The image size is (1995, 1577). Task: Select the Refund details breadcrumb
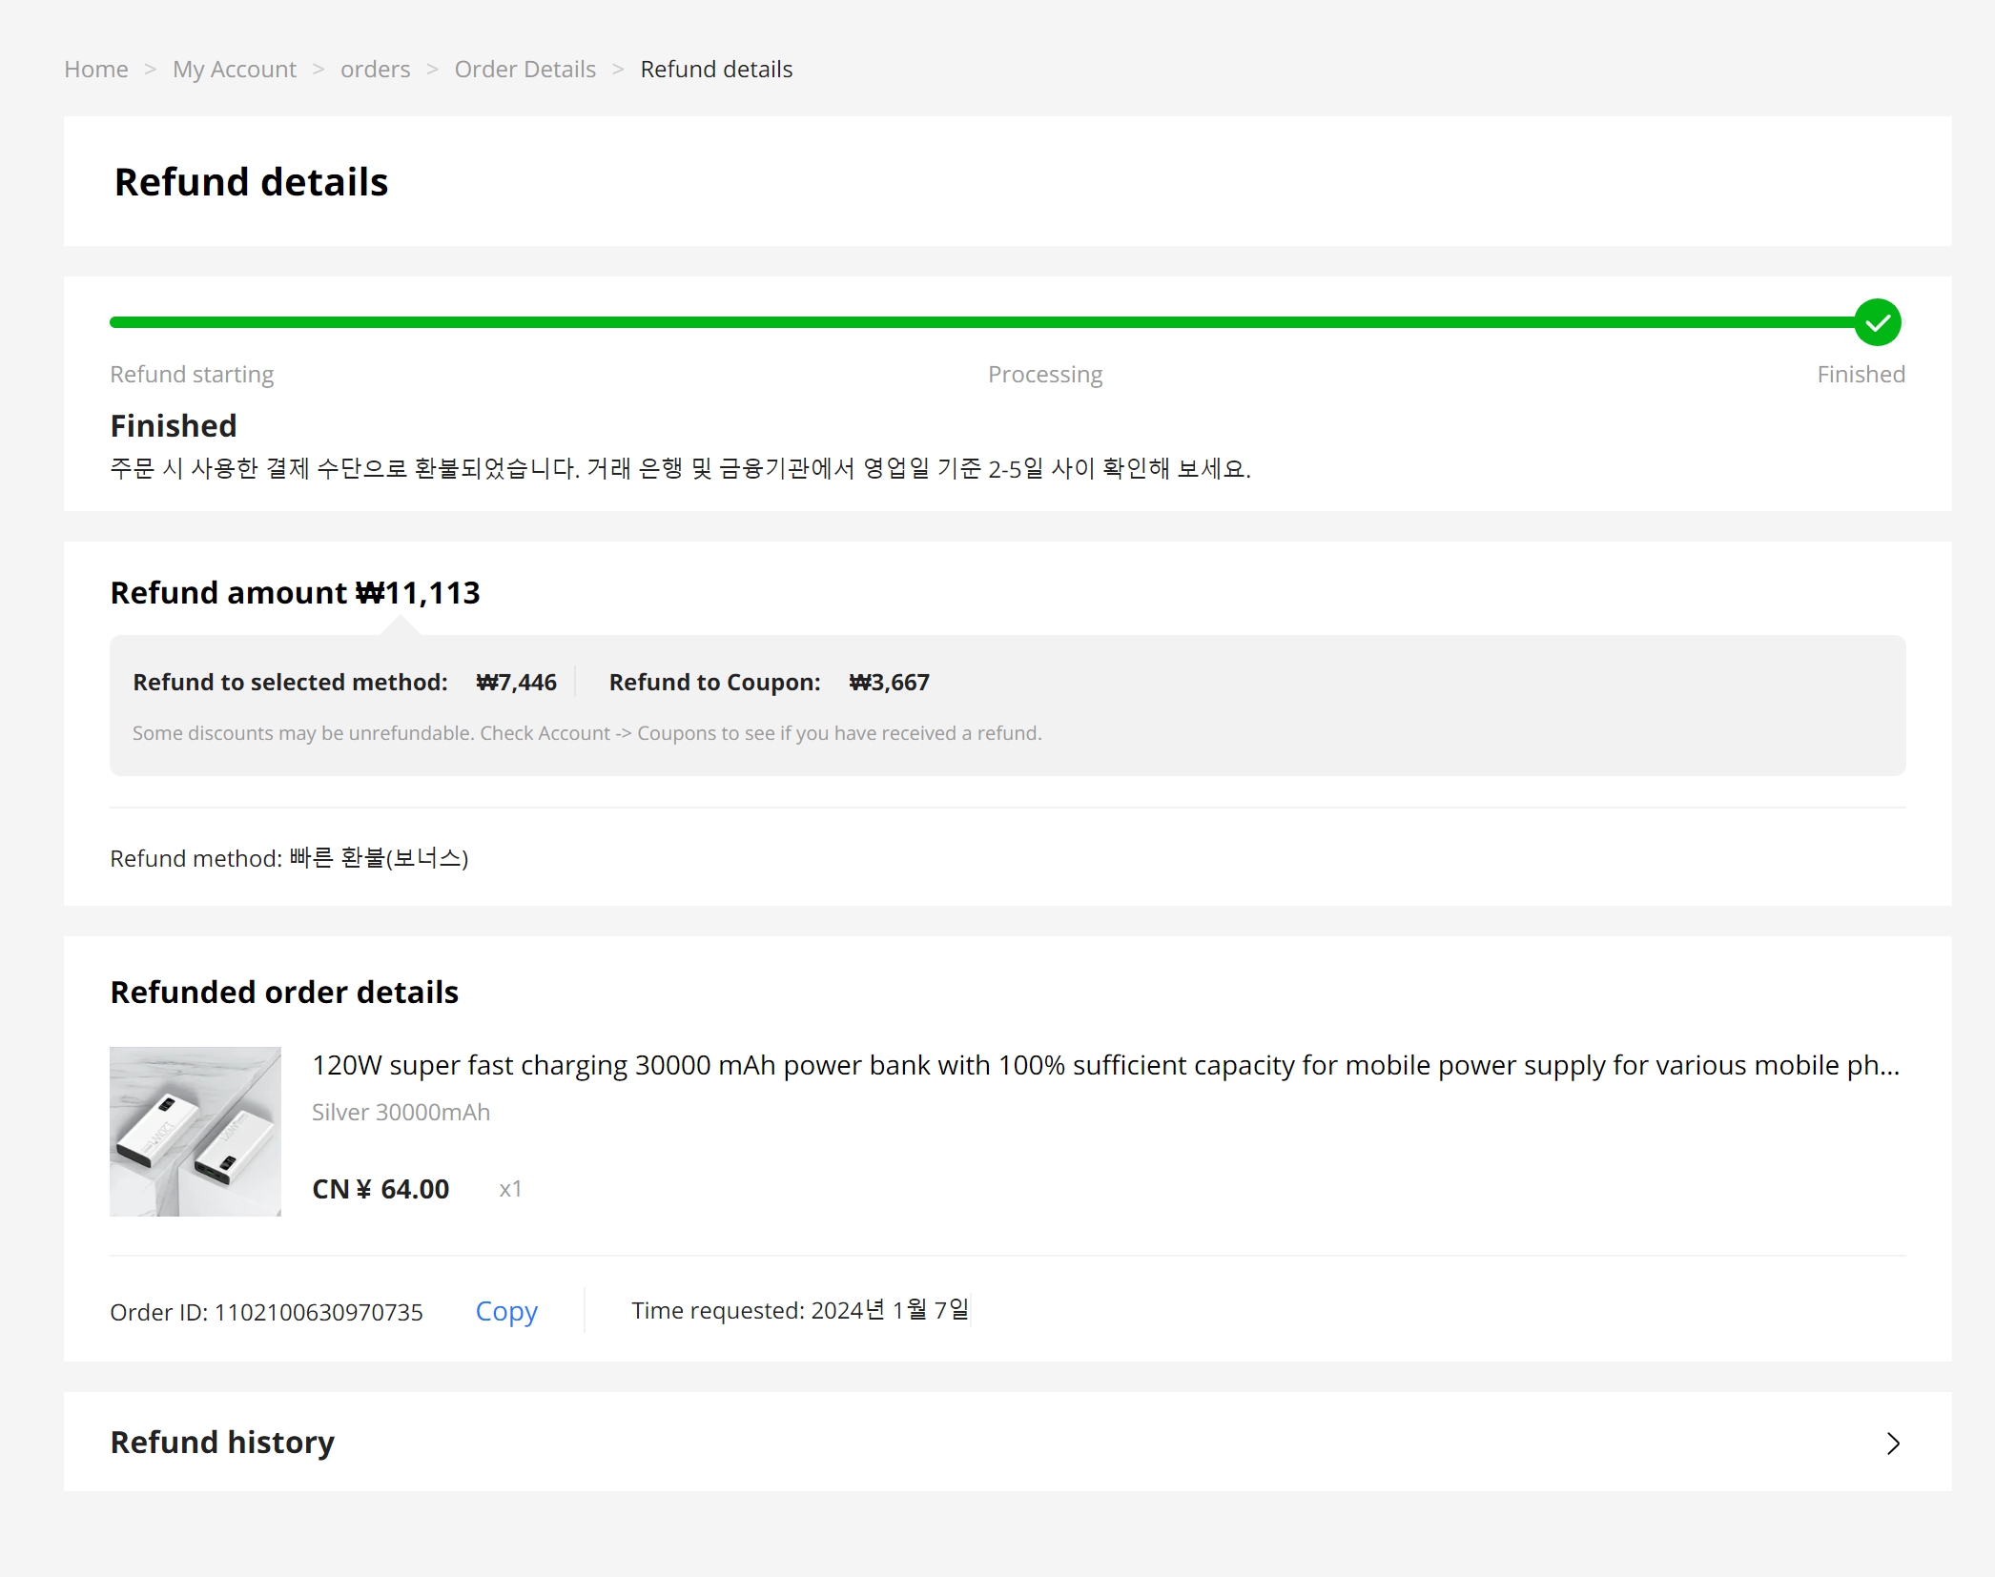click(x=716, y=70)
